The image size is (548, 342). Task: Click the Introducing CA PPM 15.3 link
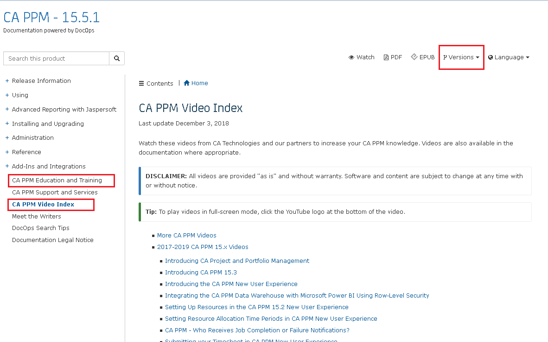tap(201, 272)
